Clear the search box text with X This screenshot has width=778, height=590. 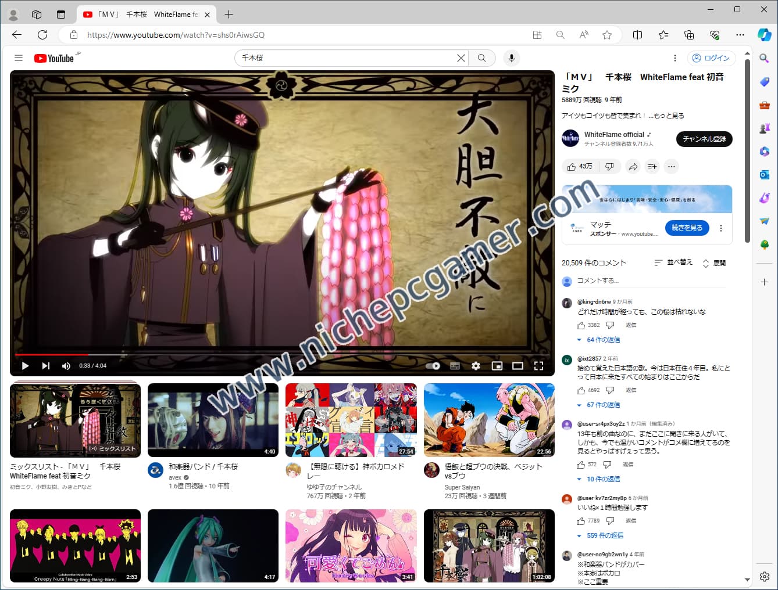point(461,58)
